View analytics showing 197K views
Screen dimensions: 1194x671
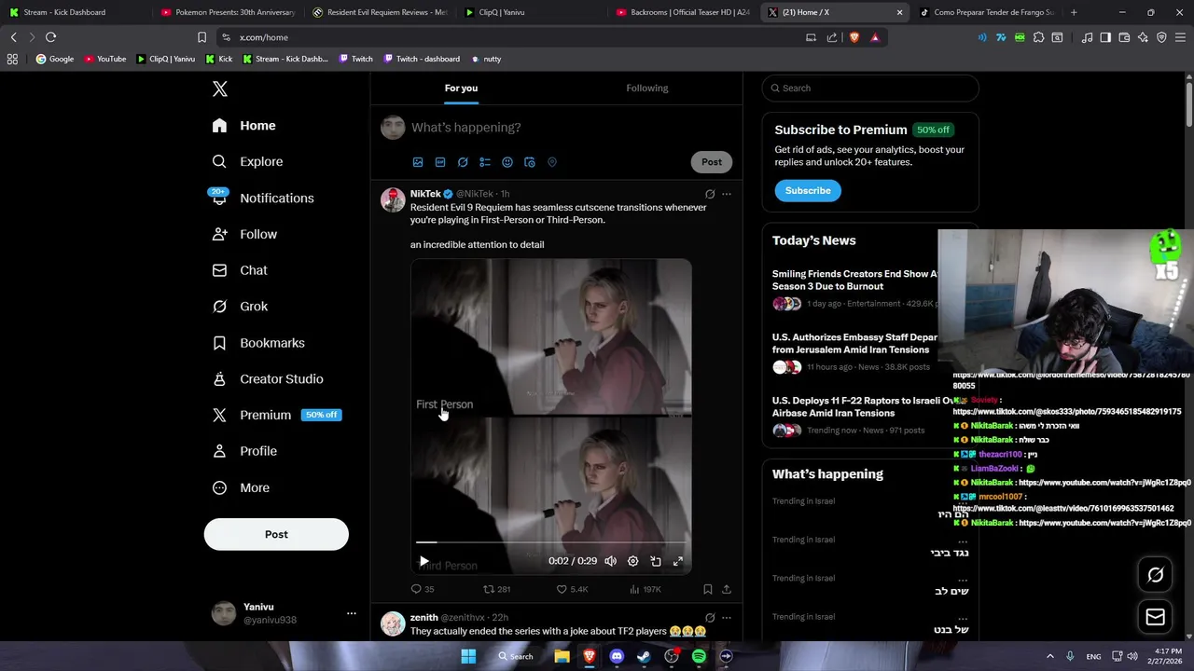[646, 589]
